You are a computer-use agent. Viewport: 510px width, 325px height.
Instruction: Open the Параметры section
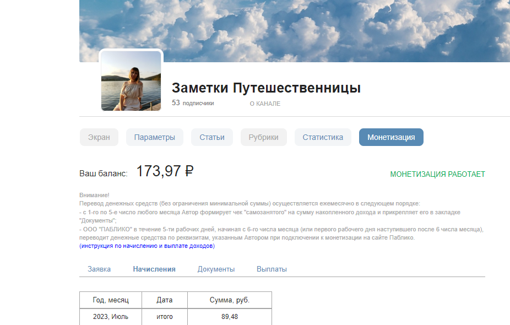(x=155, y=137)
